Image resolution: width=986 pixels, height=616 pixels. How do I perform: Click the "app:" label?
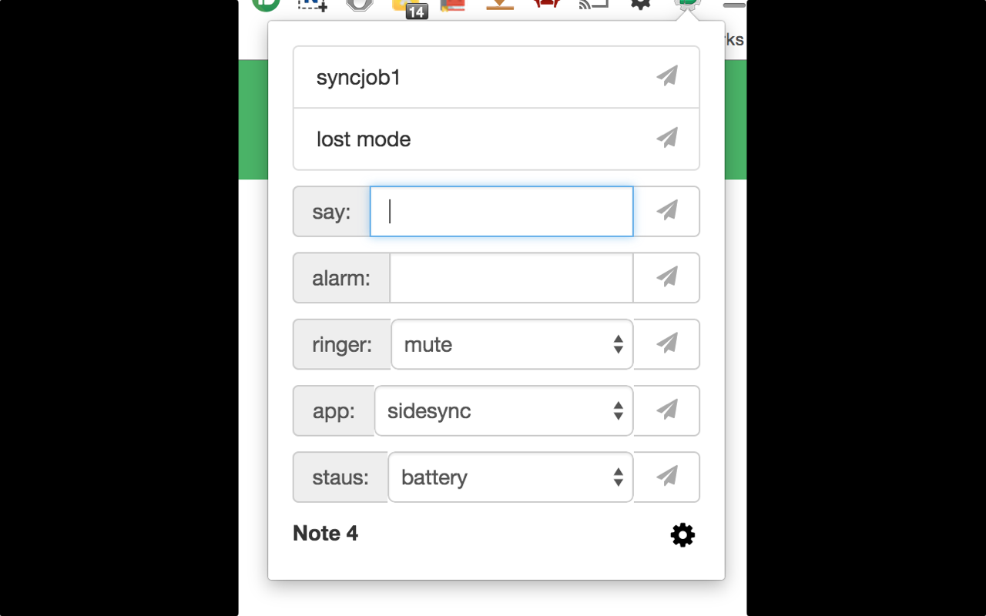tap(334, 411)
